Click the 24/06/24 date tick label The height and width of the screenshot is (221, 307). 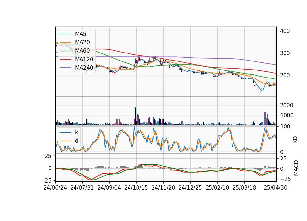tap(55, 188)
